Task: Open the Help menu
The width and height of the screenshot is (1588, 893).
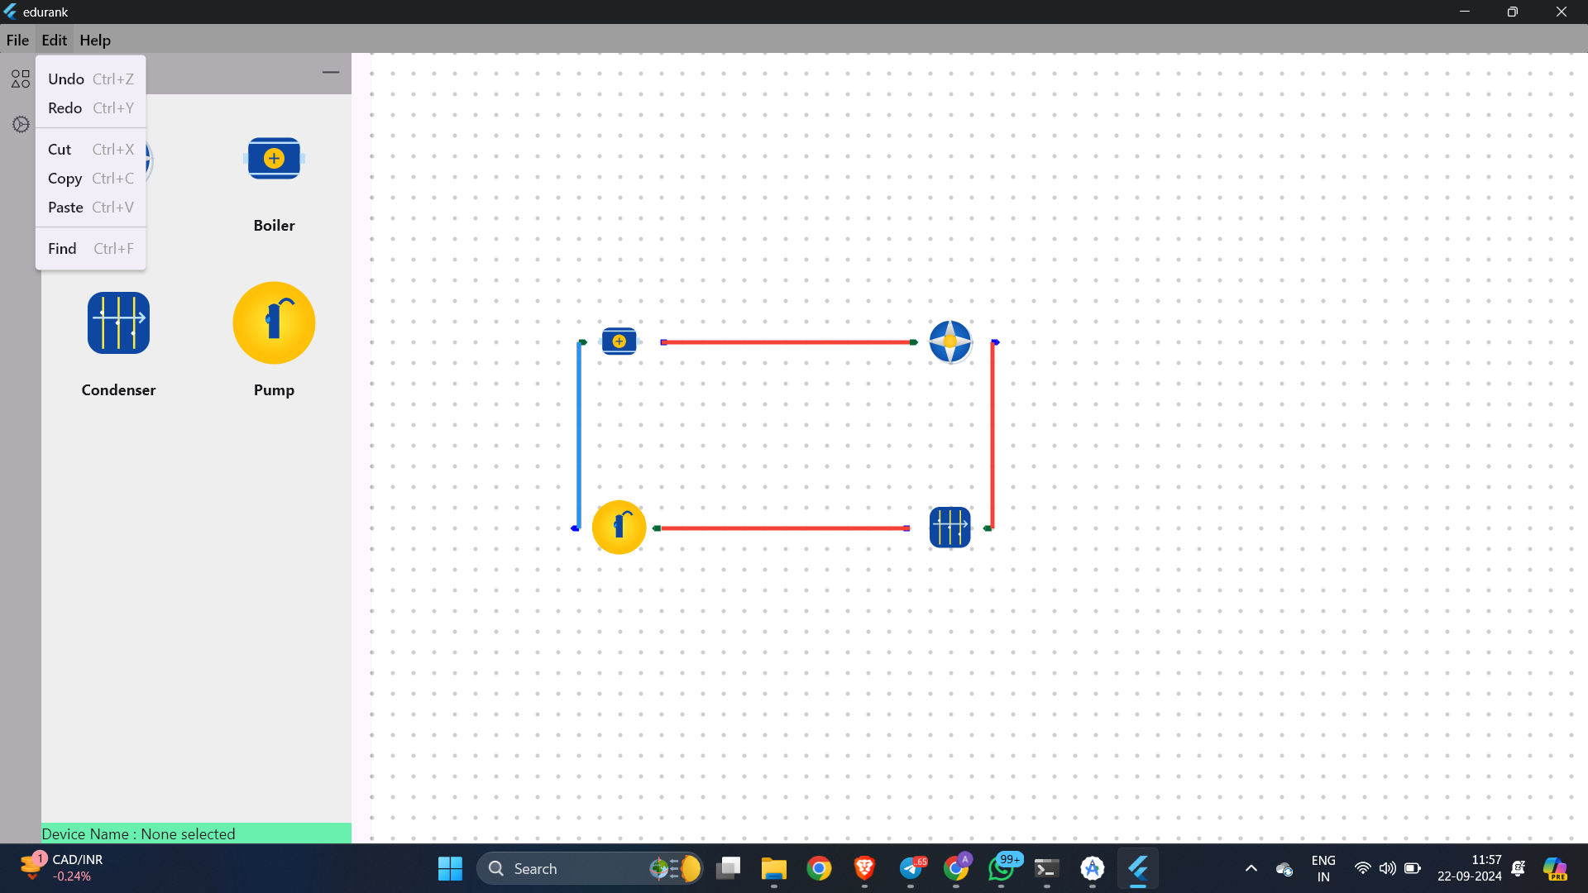Action: 95,40
